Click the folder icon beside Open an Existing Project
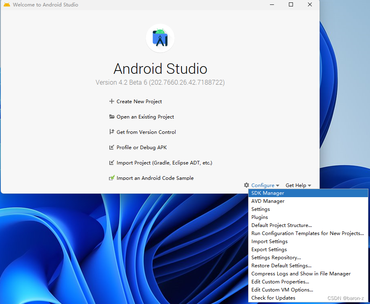 pos(112,117)
